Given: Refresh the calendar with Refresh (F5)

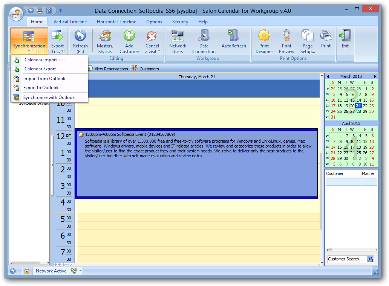Looking at the screenshot, I should 80,41.
